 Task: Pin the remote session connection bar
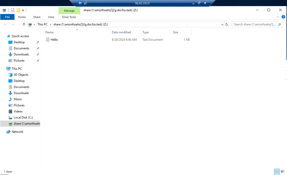(80, 3)
